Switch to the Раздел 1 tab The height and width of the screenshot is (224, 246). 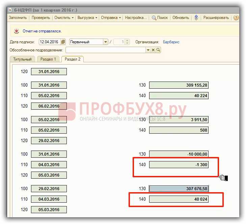(x=48, y=59)
